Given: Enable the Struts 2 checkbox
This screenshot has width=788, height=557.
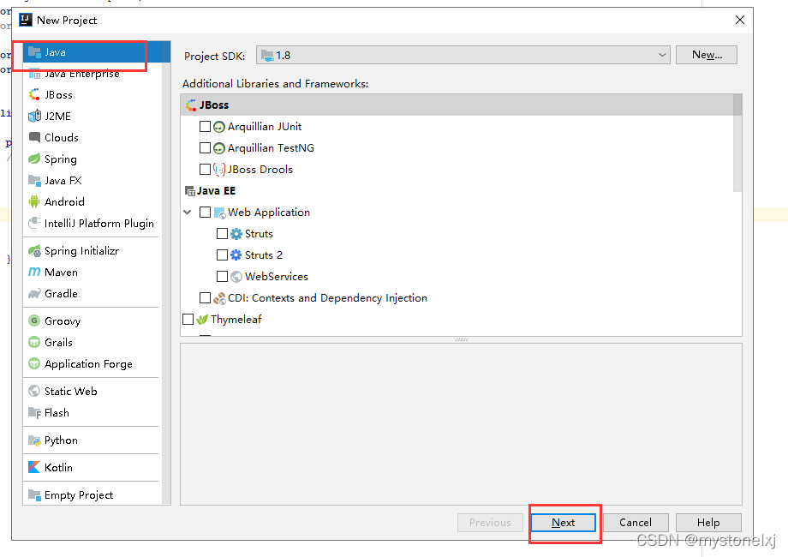Looking at the screenshot, I should [222, 255].
